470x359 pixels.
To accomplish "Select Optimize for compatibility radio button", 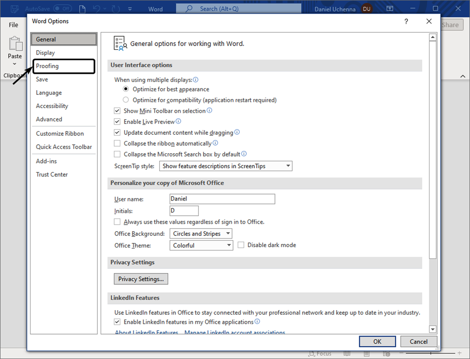I will (125, 100).
